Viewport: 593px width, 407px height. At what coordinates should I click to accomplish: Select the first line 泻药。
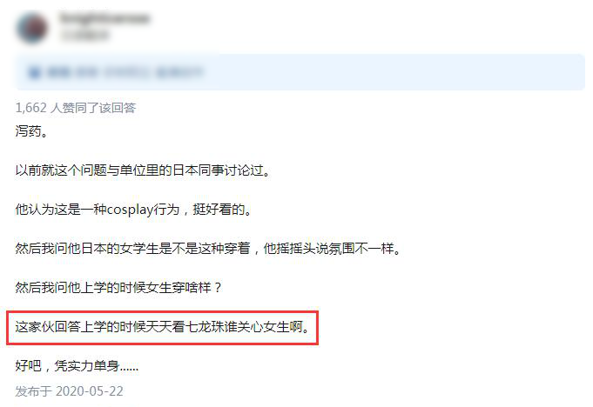point(31,131)
